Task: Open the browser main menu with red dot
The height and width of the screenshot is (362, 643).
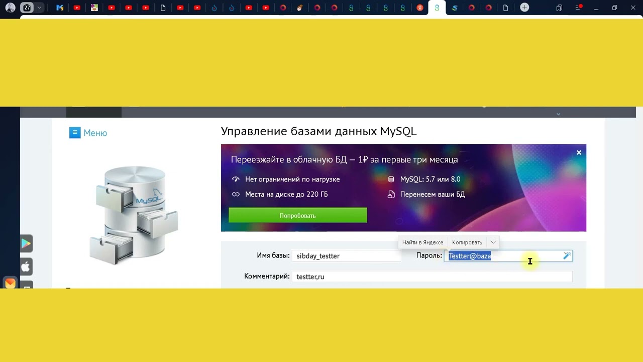Action: [x=579, y=8]
